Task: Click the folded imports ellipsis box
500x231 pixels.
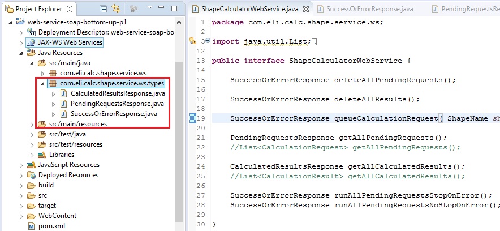Action: (x=314, y=42)
